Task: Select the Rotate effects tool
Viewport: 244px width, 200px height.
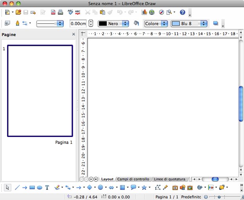Action: [200, 187]
